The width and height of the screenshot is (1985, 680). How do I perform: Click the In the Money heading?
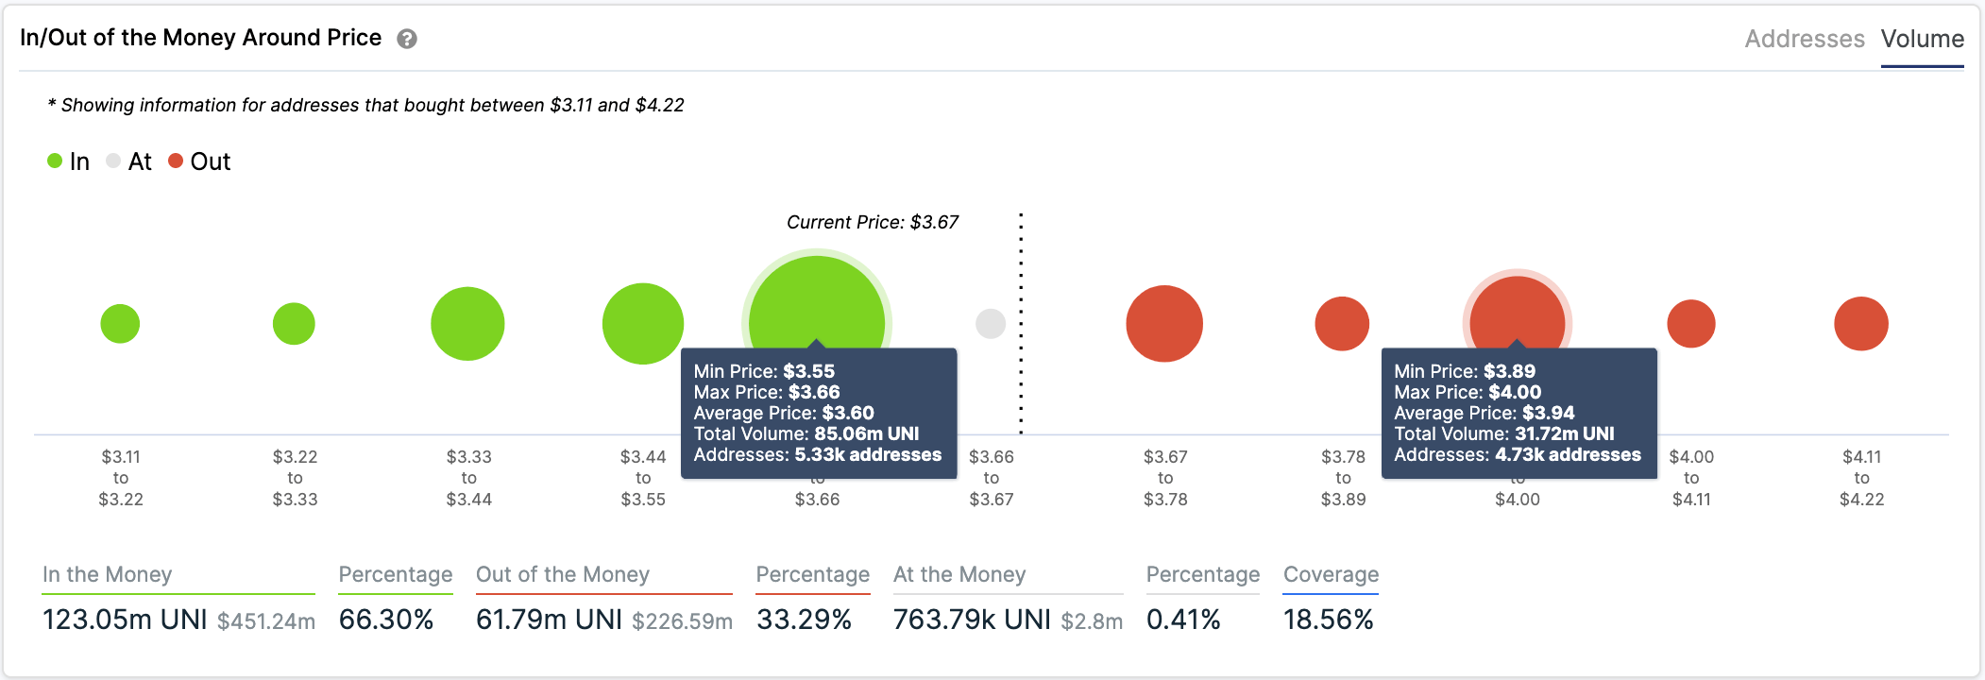pyautogui.click(x=107, y=574)
